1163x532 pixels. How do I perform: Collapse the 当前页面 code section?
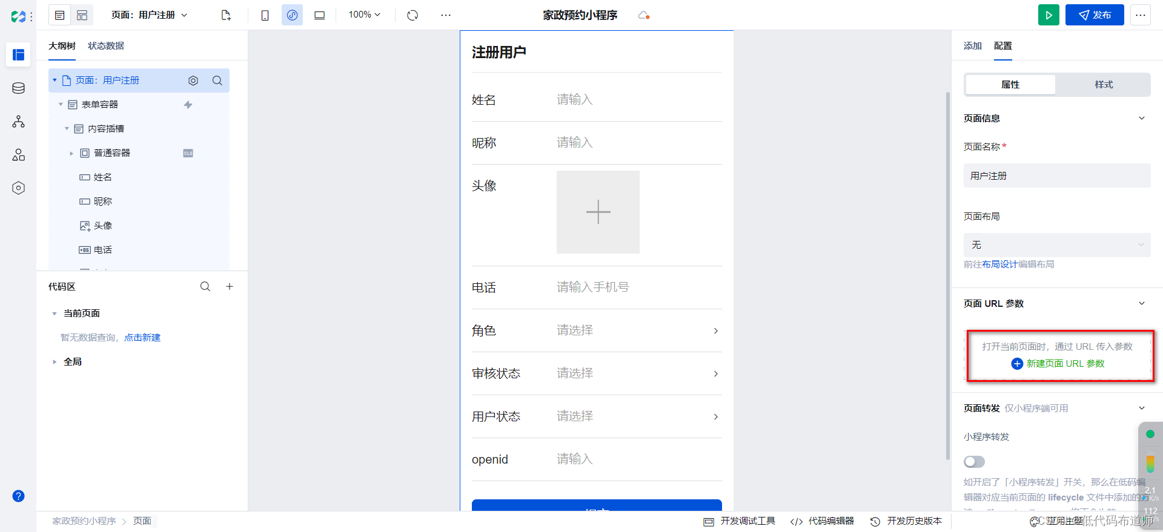pyautogui.click(x=55, y=314)
